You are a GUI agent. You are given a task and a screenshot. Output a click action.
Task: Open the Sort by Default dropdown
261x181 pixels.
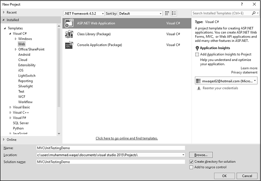coord(140,13)
